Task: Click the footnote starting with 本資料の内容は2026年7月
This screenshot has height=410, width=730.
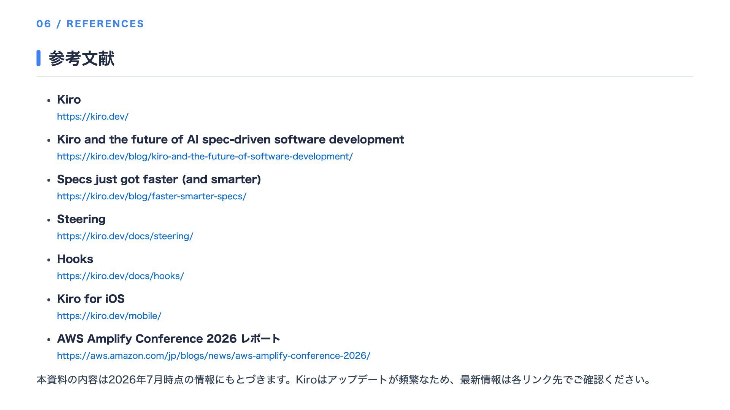Action: [x=344, y=380]
